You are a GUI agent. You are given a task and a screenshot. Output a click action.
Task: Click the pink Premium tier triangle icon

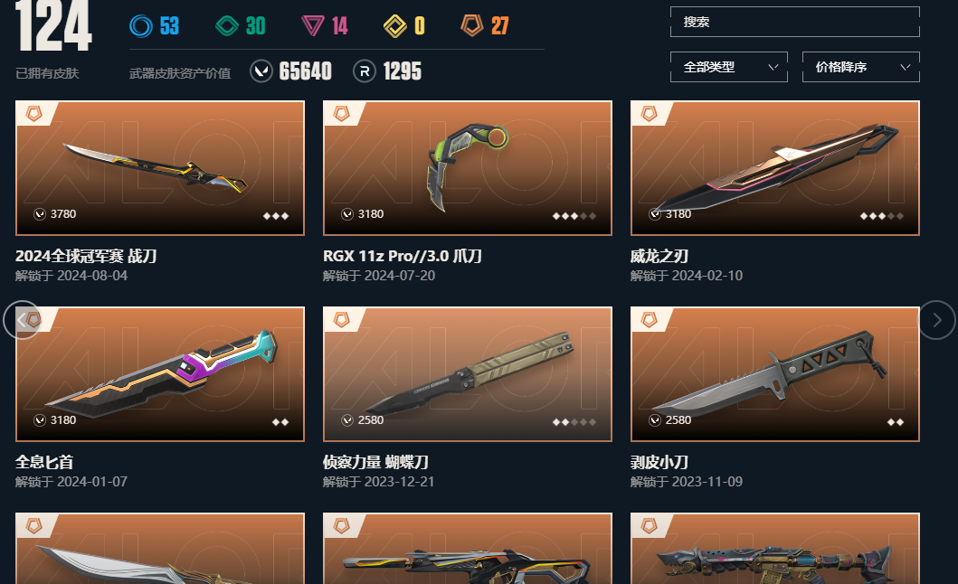point(313,25)
